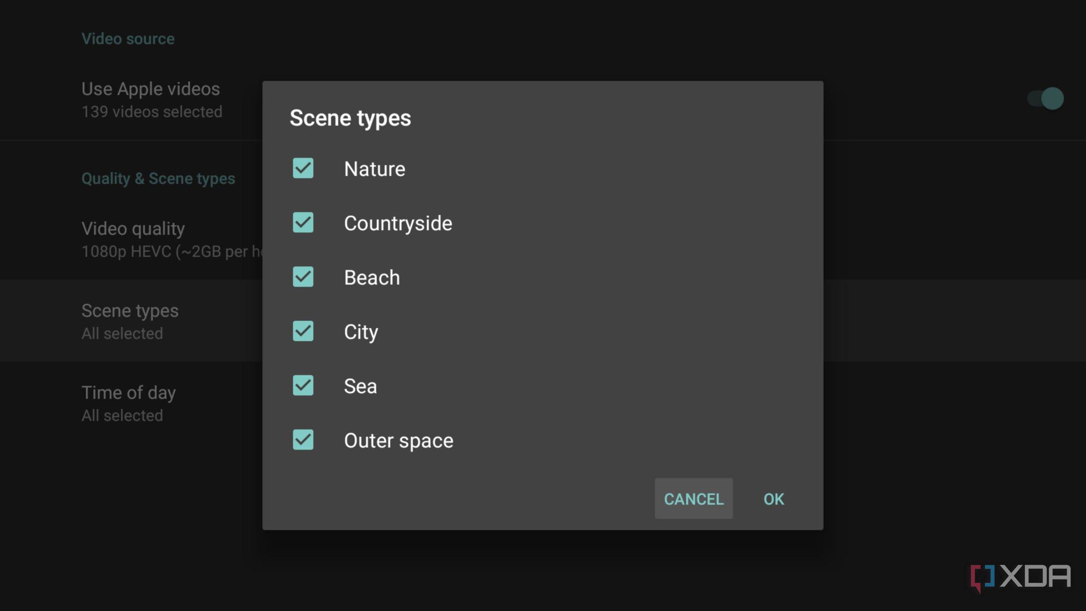This screenshot has height=611, width=1086.
Task: Toggle the Beach scene checkbox
Action: coord(303,277)
